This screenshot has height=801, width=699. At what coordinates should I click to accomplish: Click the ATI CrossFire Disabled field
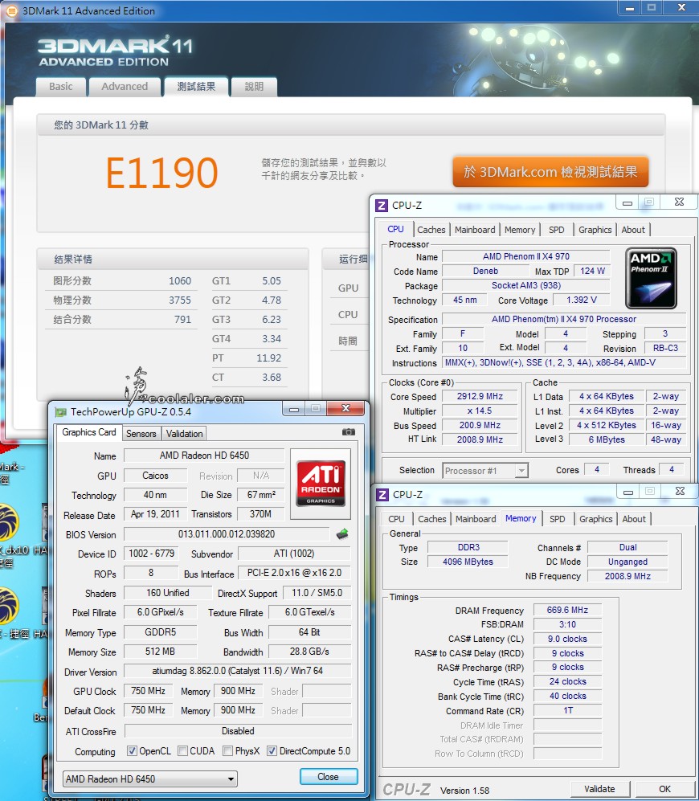click(x=238, y=731)
